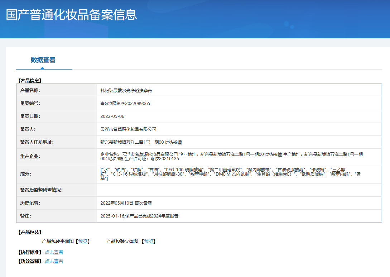Click the 【产品包装】 section heading
Image resolution: width=390 pixels, height=277 pixels.
[x=30, y=232]
